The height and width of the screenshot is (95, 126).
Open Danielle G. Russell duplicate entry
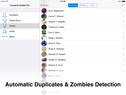click(x=83, y=54)
